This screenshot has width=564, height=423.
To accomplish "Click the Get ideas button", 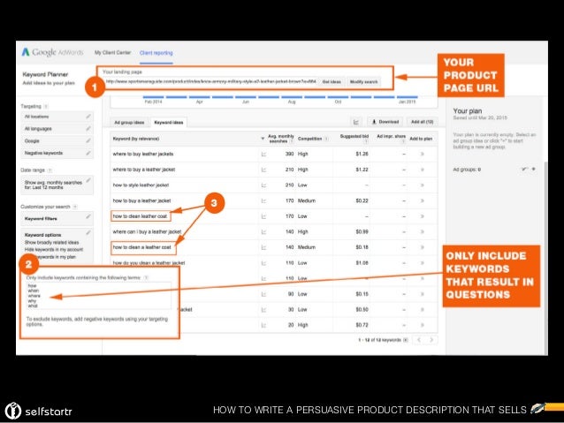I will pos(332,82).
